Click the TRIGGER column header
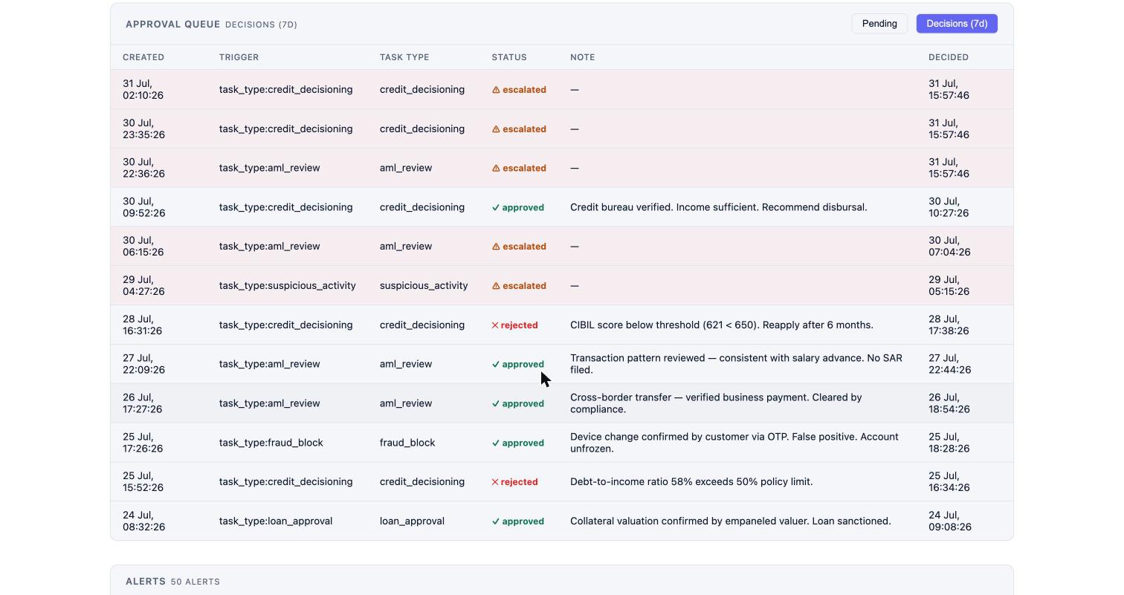The width and height of the screenshot is (1124, 595). coord(239,57)
